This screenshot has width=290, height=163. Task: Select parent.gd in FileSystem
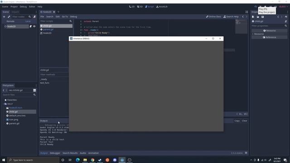click(14, 124)
